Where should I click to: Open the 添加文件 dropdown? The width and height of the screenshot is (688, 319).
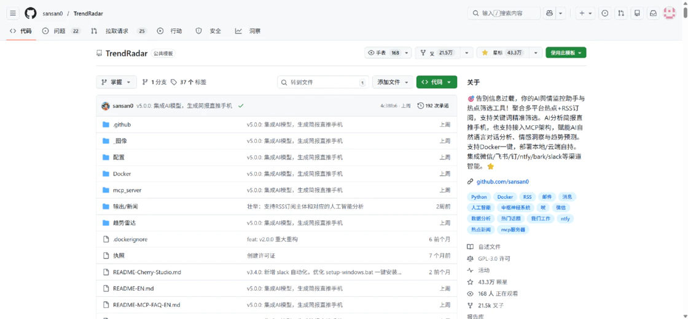pos(393,82)
